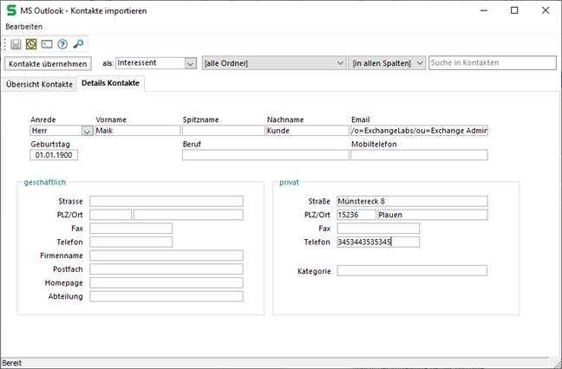Switch to the Übersicht Kontakte tab

[38, 84]
